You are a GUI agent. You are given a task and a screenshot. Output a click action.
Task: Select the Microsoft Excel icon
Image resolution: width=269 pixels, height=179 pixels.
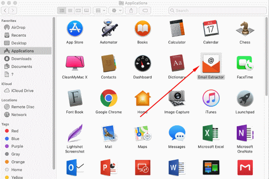[x=211, y=133]
